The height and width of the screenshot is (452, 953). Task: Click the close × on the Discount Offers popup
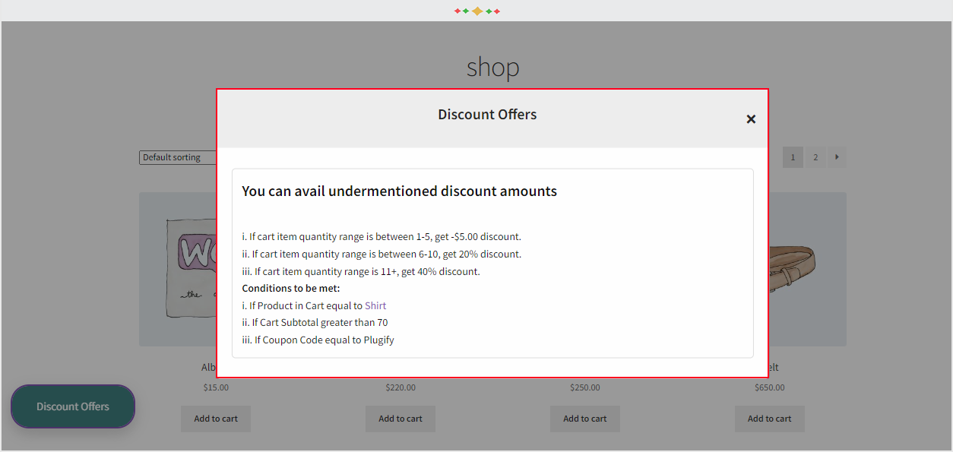click(751, 119)
